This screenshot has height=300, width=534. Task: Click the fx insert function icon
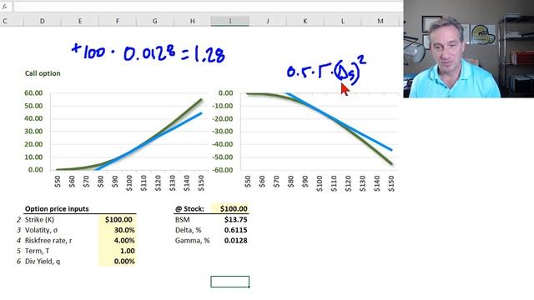4,6
